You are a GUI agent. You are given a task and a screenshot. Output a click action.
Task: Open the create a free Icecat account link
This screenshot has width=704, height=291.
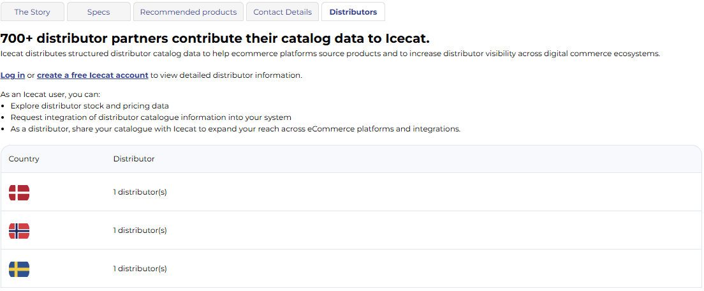[x=92, y=75]
